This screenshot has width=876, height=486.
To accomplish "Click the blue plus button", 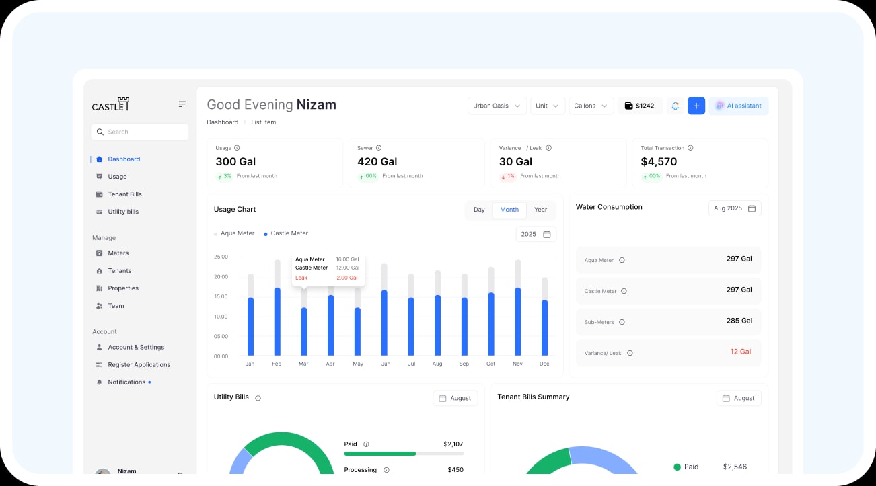I will [x=696, y=106].
